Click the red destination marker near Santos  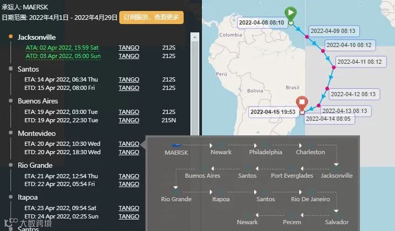[302, 103]
